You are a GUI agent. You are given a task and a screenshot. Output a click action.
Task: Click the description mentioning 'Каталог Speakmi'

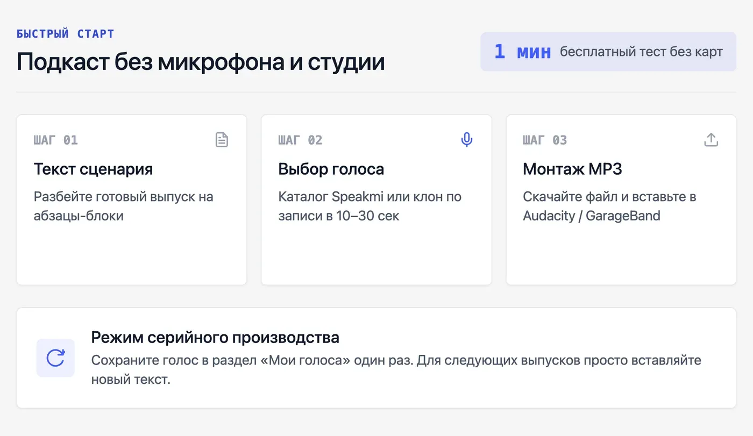coord(370,206)
